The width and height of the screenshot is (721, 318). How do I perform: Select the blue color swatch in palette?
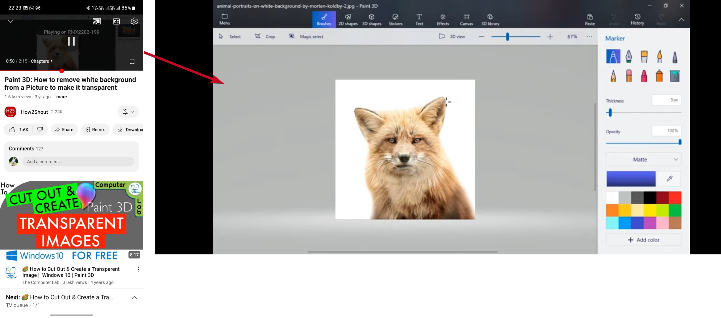coord(626,224)
